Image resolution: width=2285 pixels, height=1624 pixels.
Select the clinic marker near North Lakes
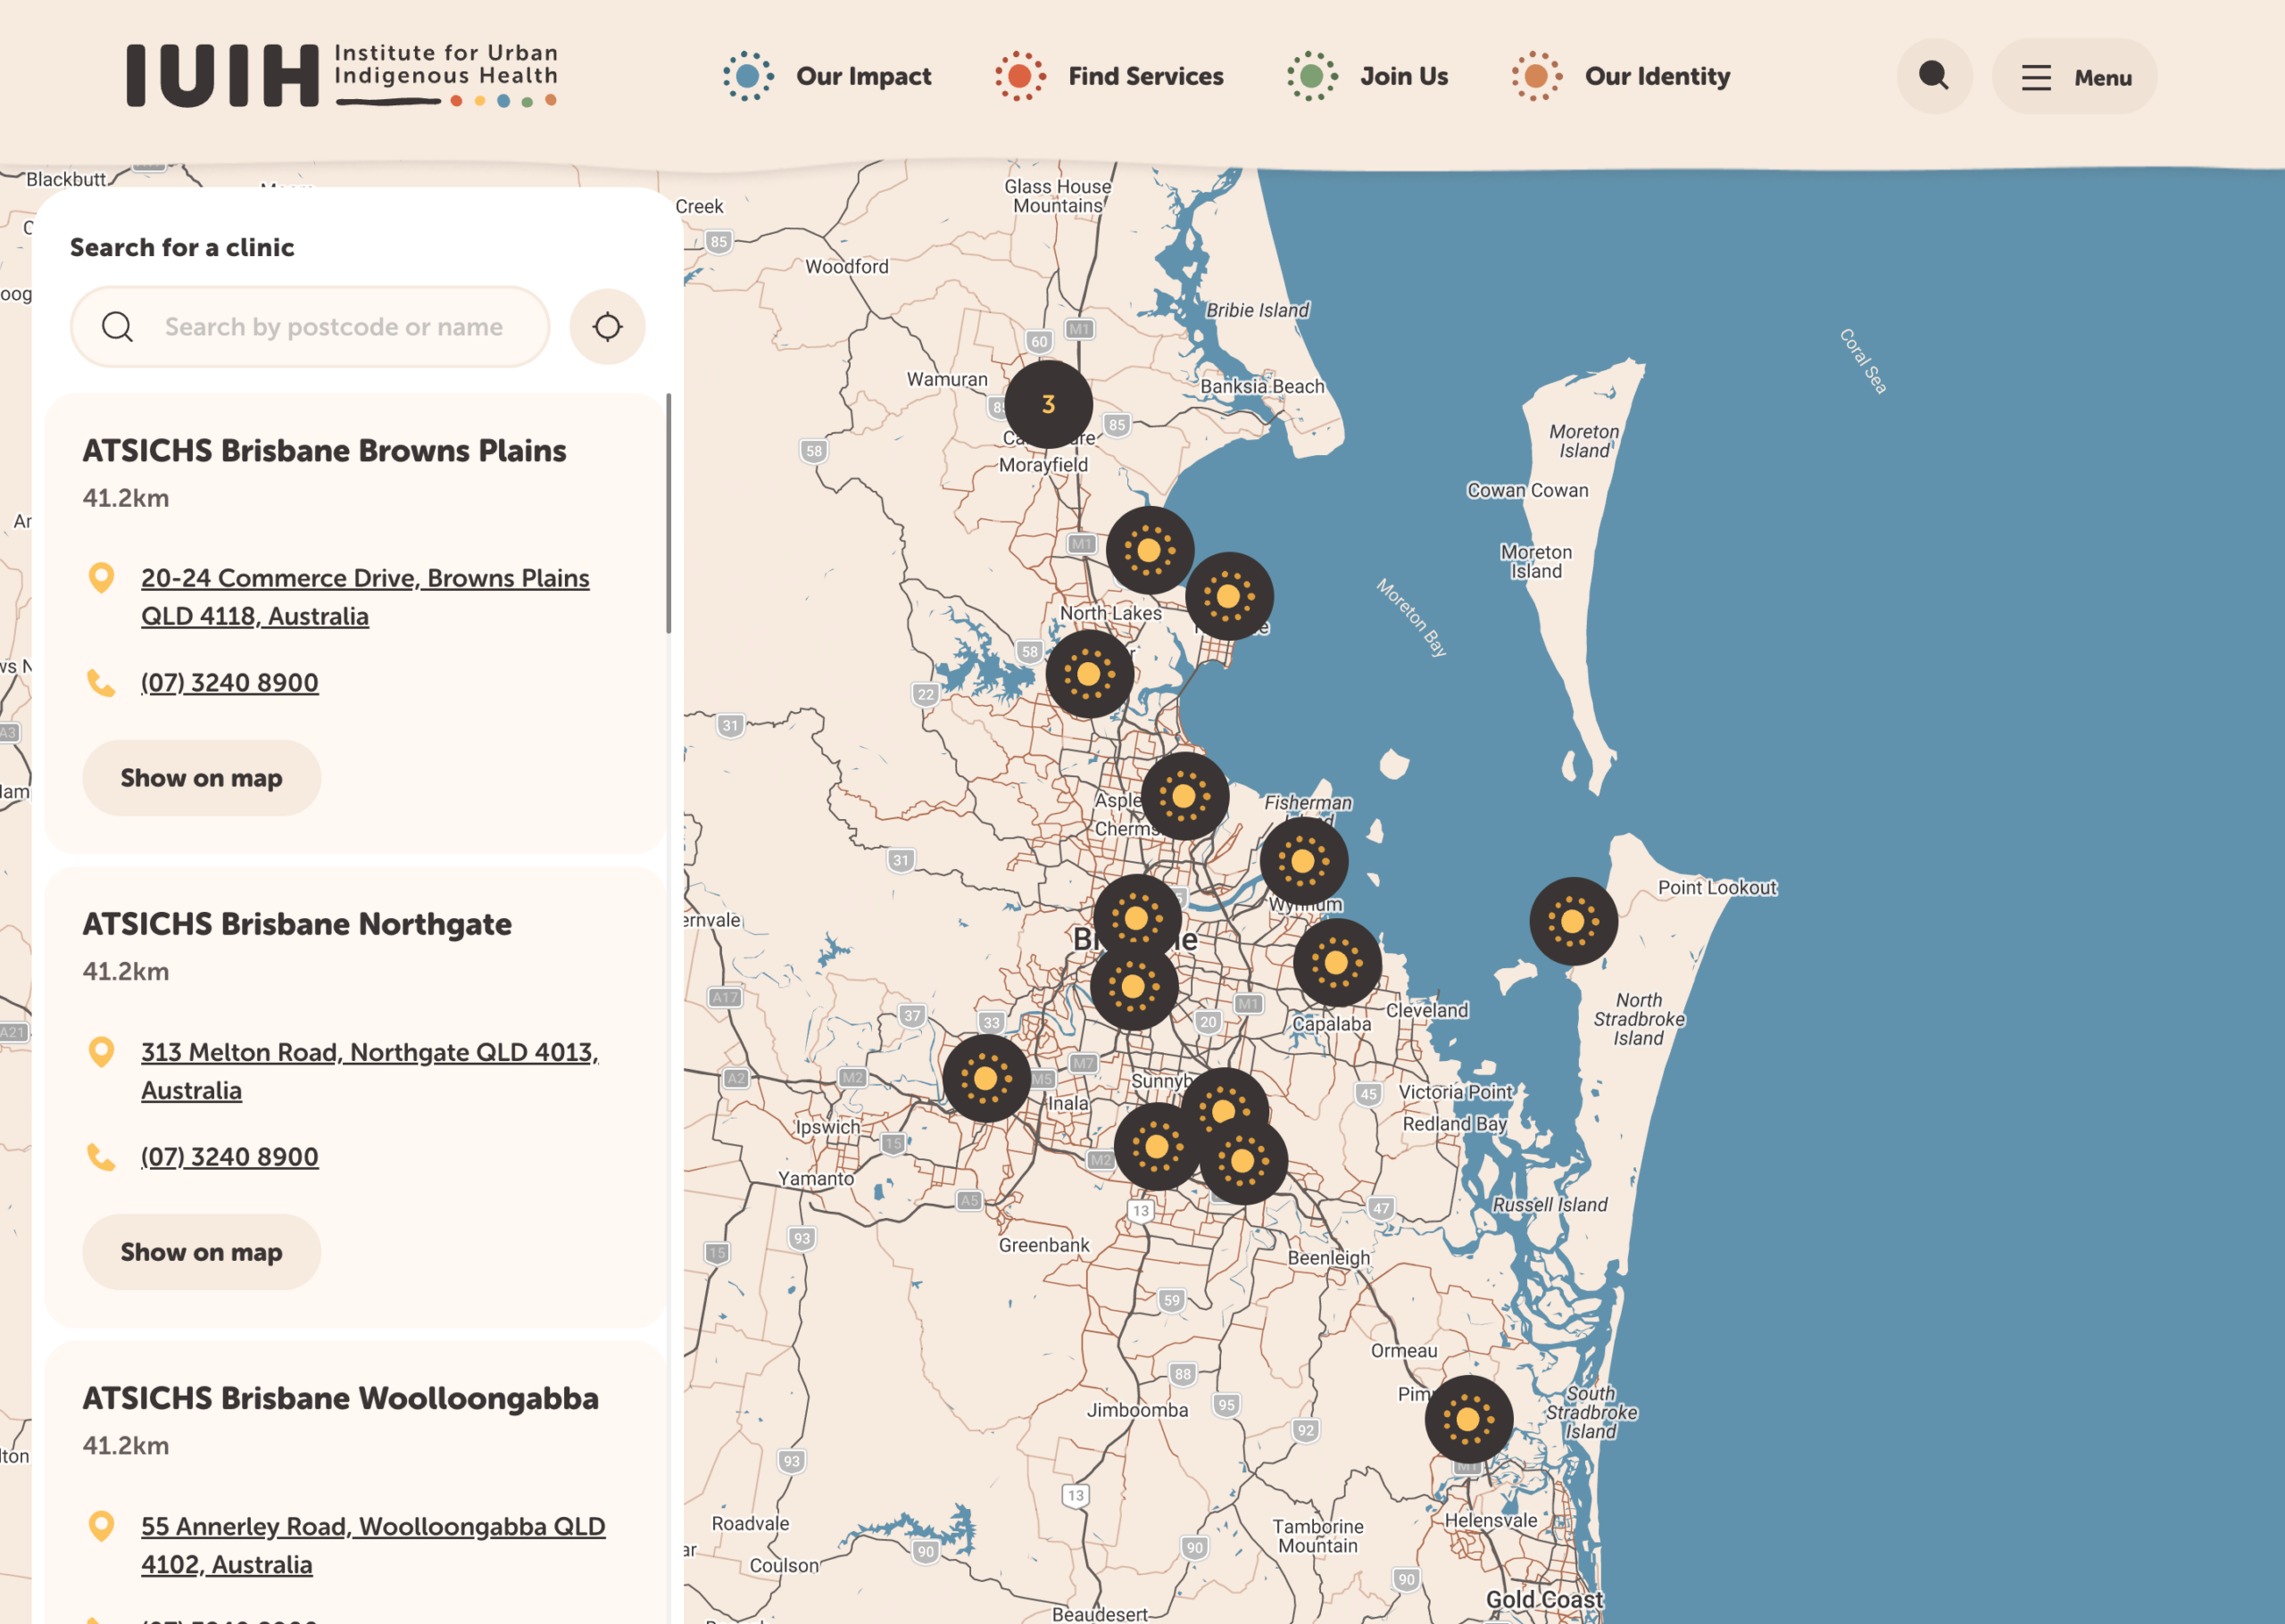pos(1089,673)
